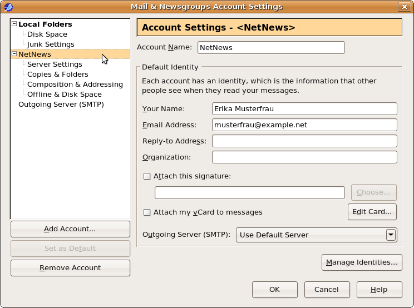Screen dimensions: 414x308
Task: Select Offline & Disk Space item
Action: 64,95
